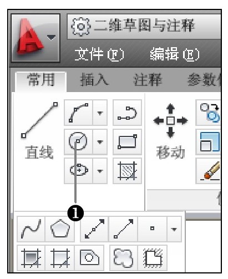
Task: Select the Construction line tool
Action: click(x=94, y=229)
